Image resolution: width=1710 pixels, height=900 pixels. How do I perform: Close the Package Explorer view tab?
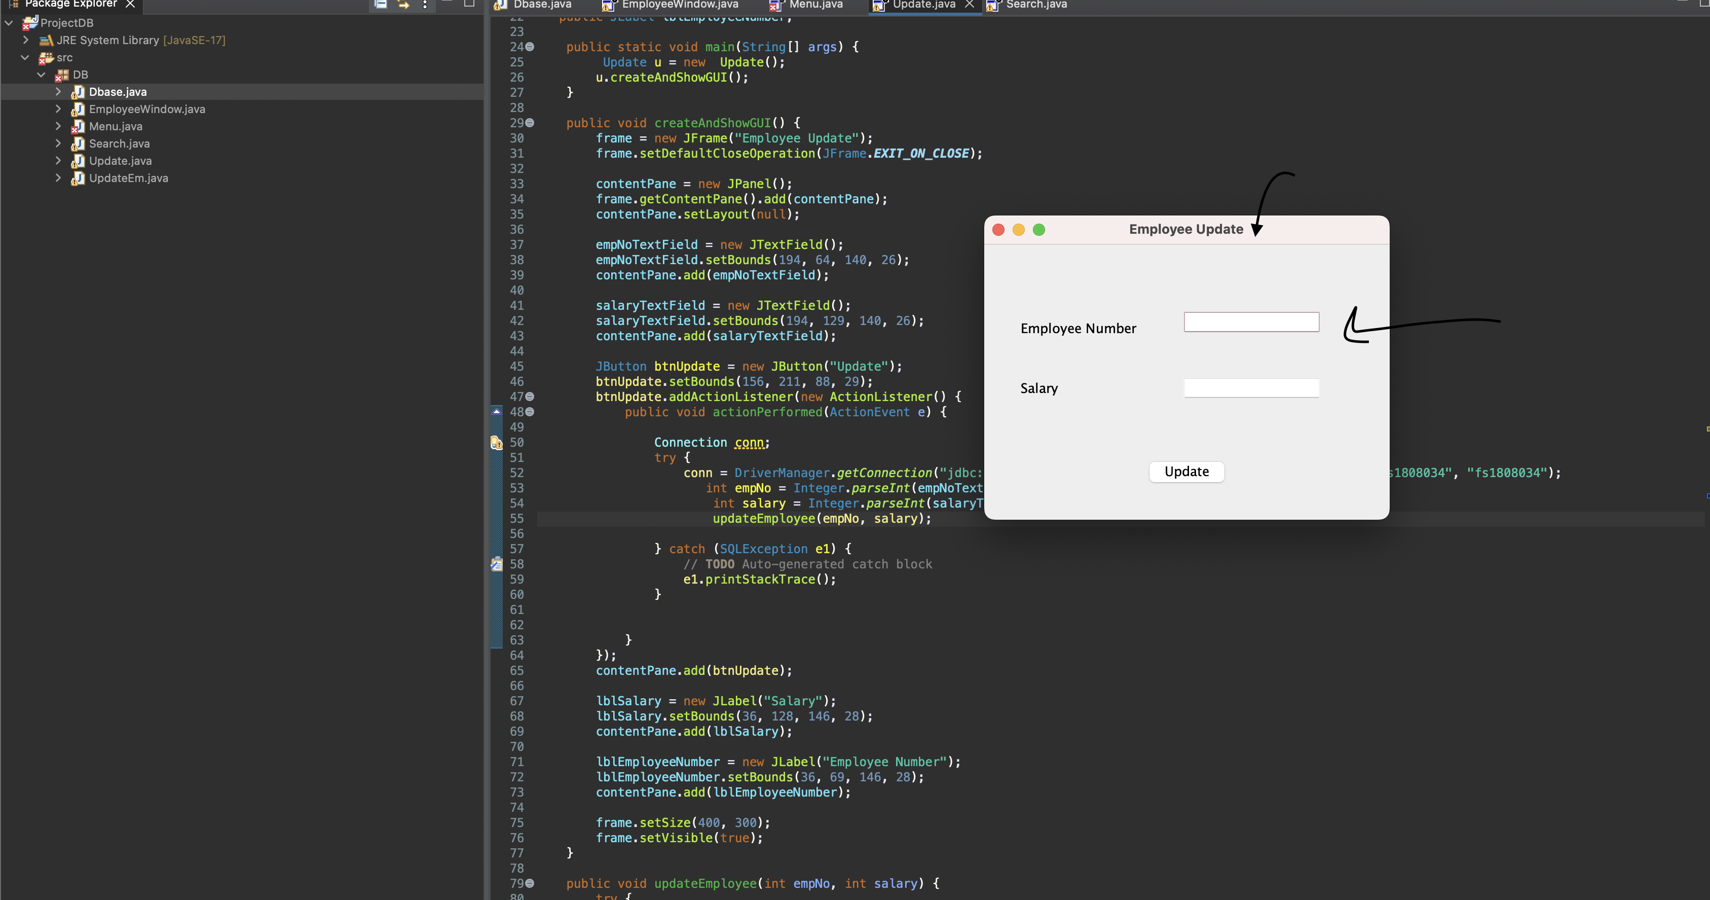click(x=130, y=4)
